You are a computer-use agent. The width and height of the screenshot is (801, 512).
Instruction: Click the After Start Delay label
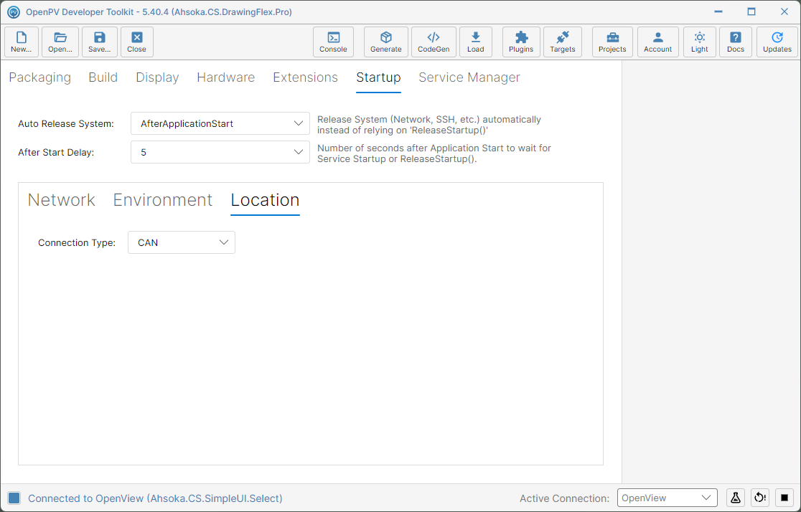click(x=56, y=153)
